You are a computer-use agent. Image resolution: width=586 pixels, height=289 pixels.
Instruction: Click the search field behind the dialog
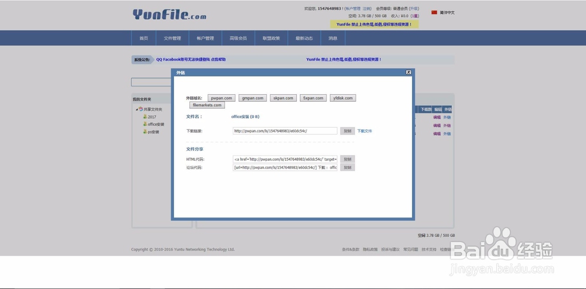(x=151, y=82)
